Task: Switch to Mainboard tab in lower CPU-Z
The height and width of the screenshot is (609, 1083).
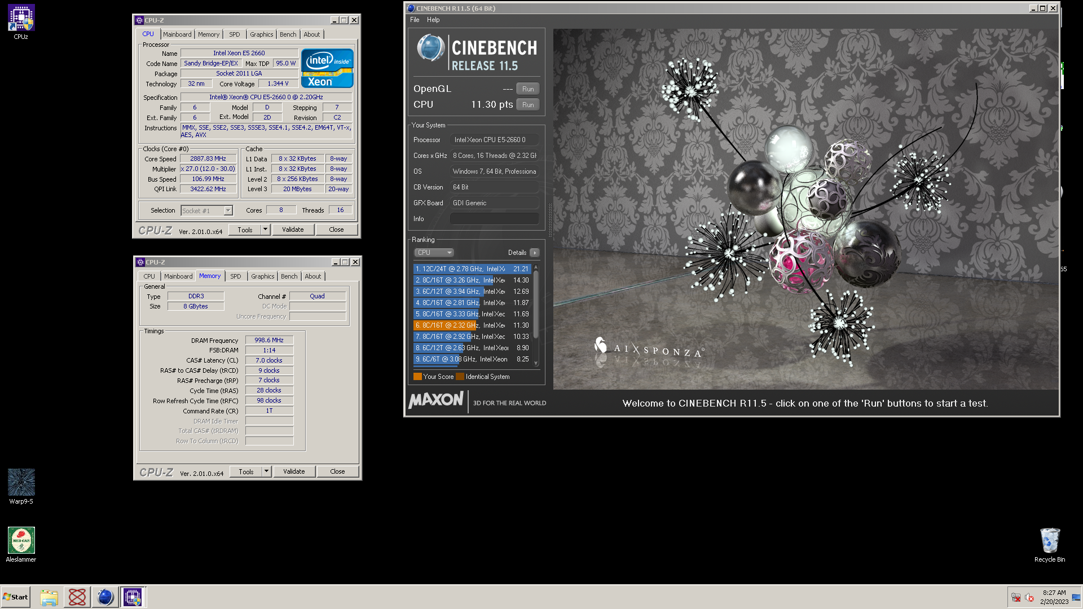Action: coord(178,276)
